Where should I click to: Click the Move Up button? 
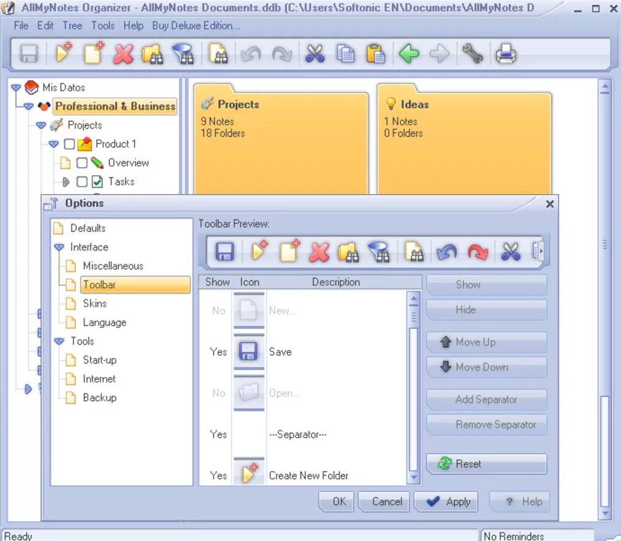pos(487,341)
